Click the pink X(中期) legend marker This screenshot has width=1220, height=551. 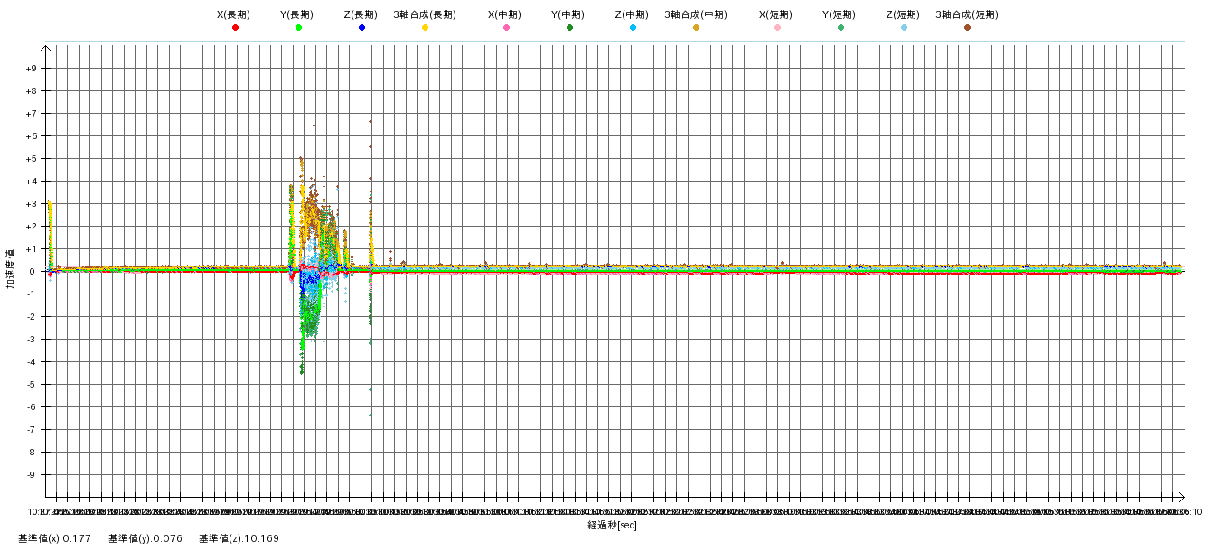[x=506, y=28]
